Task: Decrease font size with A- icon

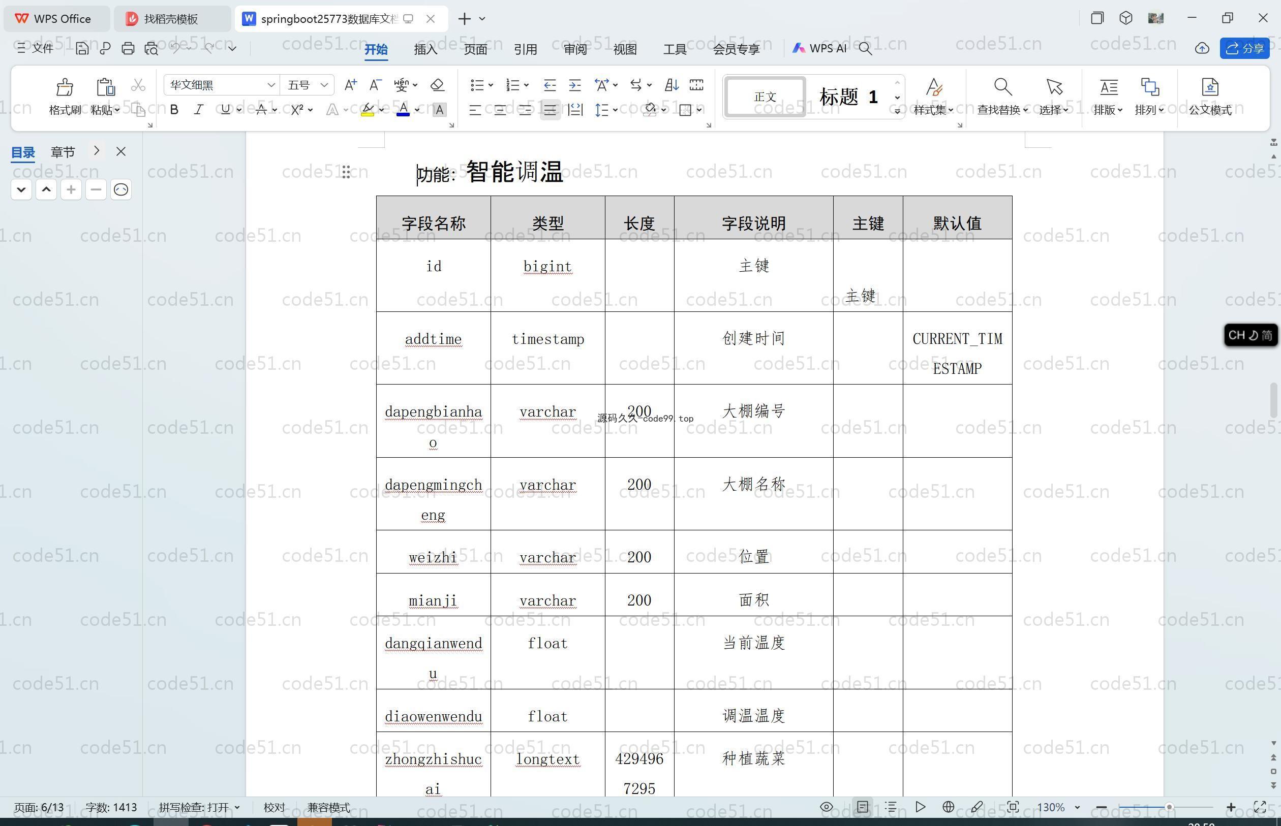Action: [375, 85]
